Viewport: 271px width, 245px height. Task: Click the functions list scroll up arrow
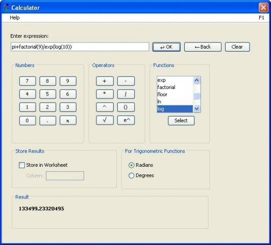tap(196, 80)
